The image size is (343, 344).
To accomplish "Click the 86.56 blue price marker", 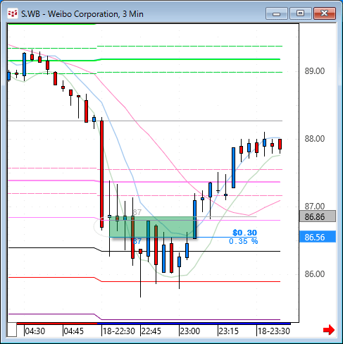I will 318,237.
